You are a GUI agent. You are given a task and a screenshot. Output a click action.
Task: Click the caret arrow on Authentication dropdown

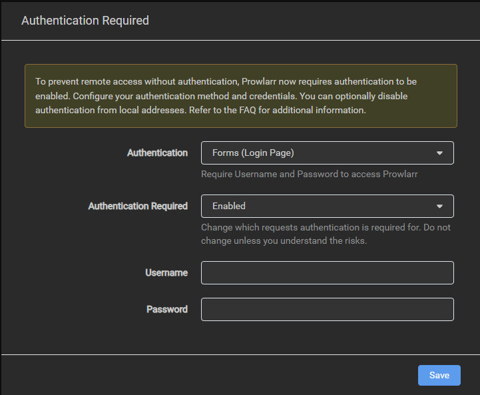[x=439, y=153]
